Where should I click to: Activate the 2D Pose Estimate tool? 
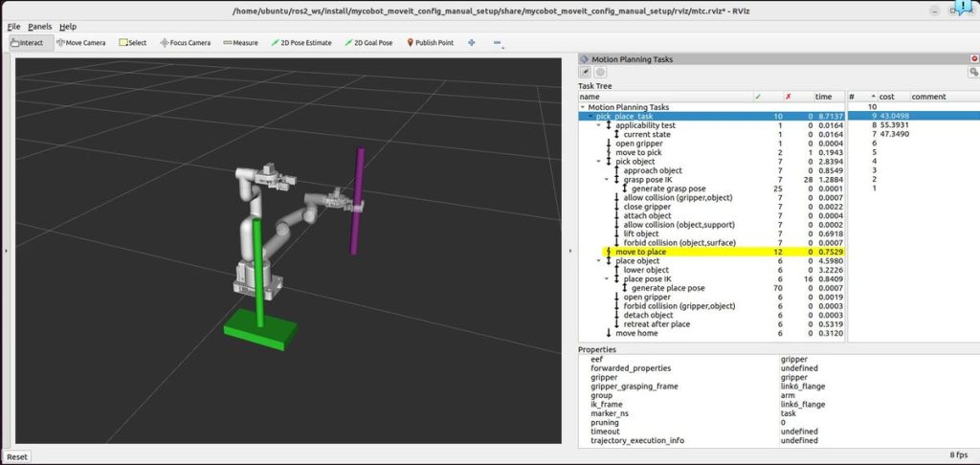pos(301,42)
